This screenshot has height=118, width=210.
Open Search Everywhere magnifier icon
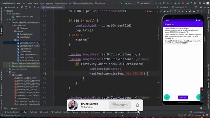(200, 3)
